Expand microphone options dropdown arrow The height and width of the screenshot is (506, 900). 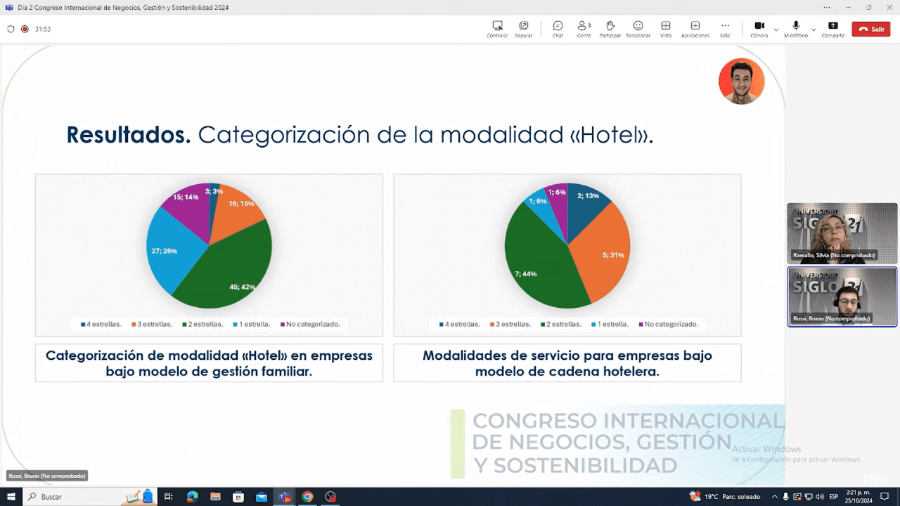click(814, 30)
